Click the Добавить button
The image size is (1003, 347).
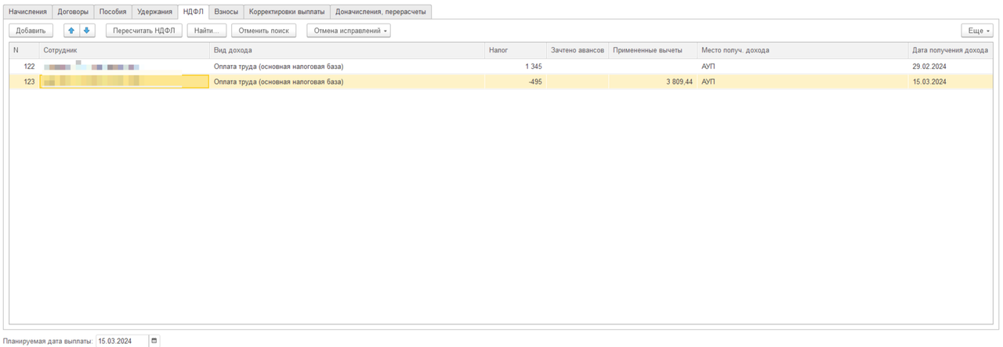(x=31, y=31)
